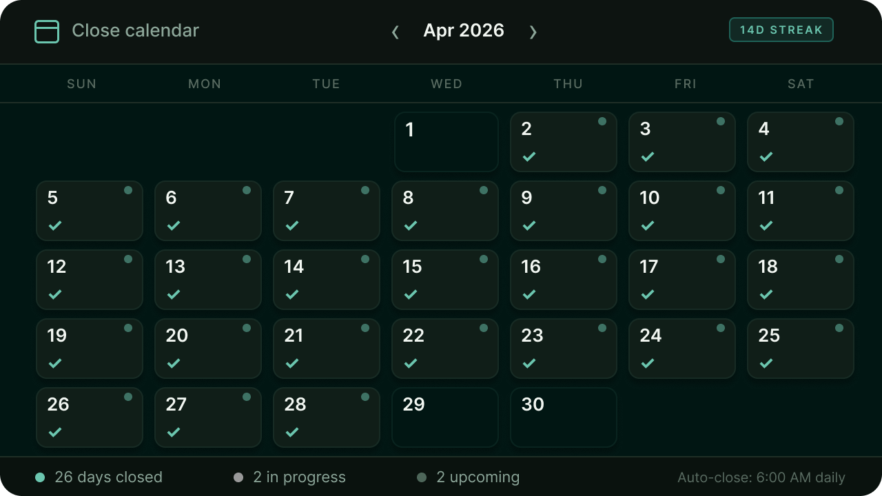Click the calendar icon beside Close calendar

click(47, 31)
